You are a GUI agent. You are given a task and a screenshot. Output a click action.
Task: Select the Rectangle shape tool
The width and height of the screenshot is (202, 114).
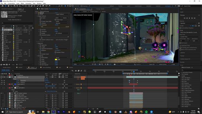coord(29,6)
